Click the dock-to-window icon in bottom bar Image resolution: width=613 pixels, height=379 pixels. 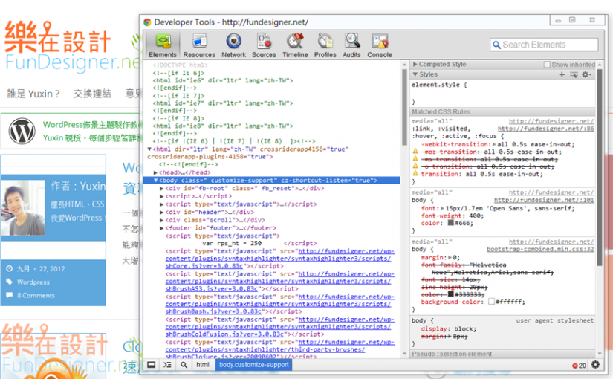pos(152,365)
